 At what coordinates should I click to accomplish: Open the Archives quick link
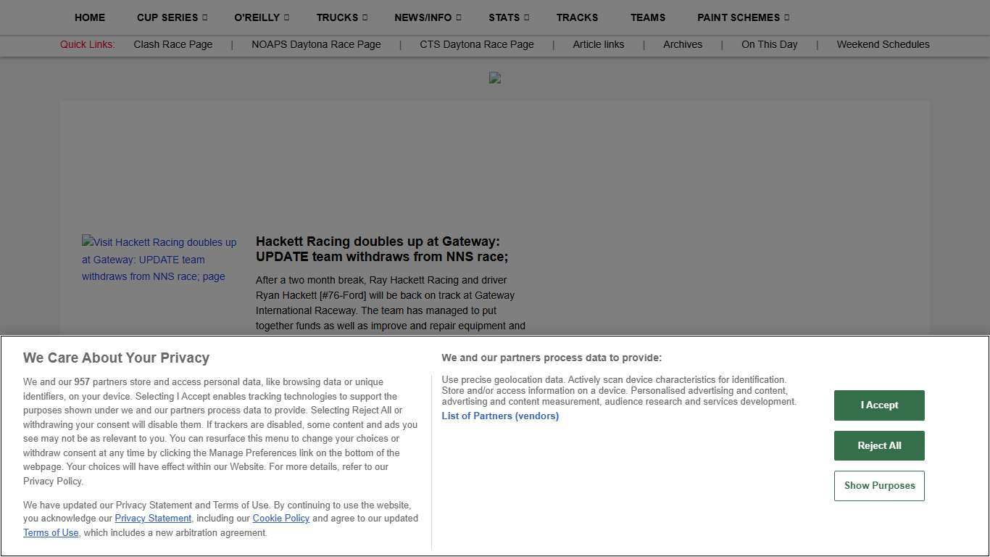[x=682, y=44]
